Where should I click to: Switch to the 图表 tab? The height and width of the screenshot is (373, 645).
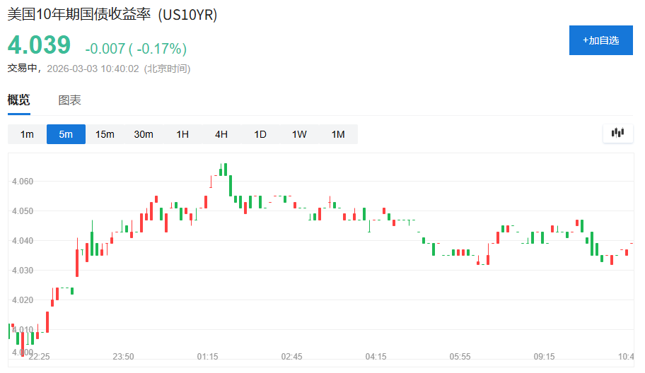(69, 100)
